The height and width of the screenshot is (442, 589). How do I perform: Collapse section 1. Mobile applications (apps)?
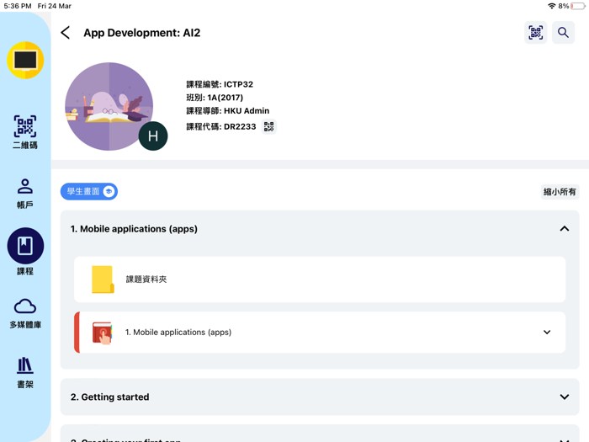(565, 229)
